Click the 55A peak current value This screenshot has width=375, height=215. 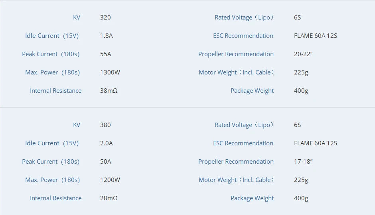pos(106,54)
